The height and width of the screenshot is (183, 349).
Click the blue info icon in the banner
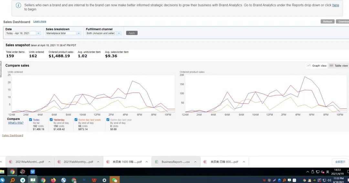(19, 5)
